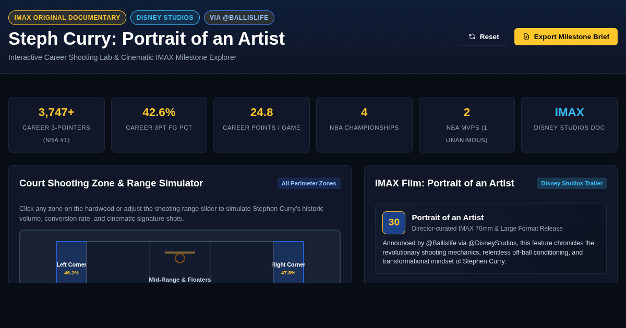Image resolution: width=626 pixels, height=328 pixels.
Task: Export the Milestone Brief
Action: 566,37
